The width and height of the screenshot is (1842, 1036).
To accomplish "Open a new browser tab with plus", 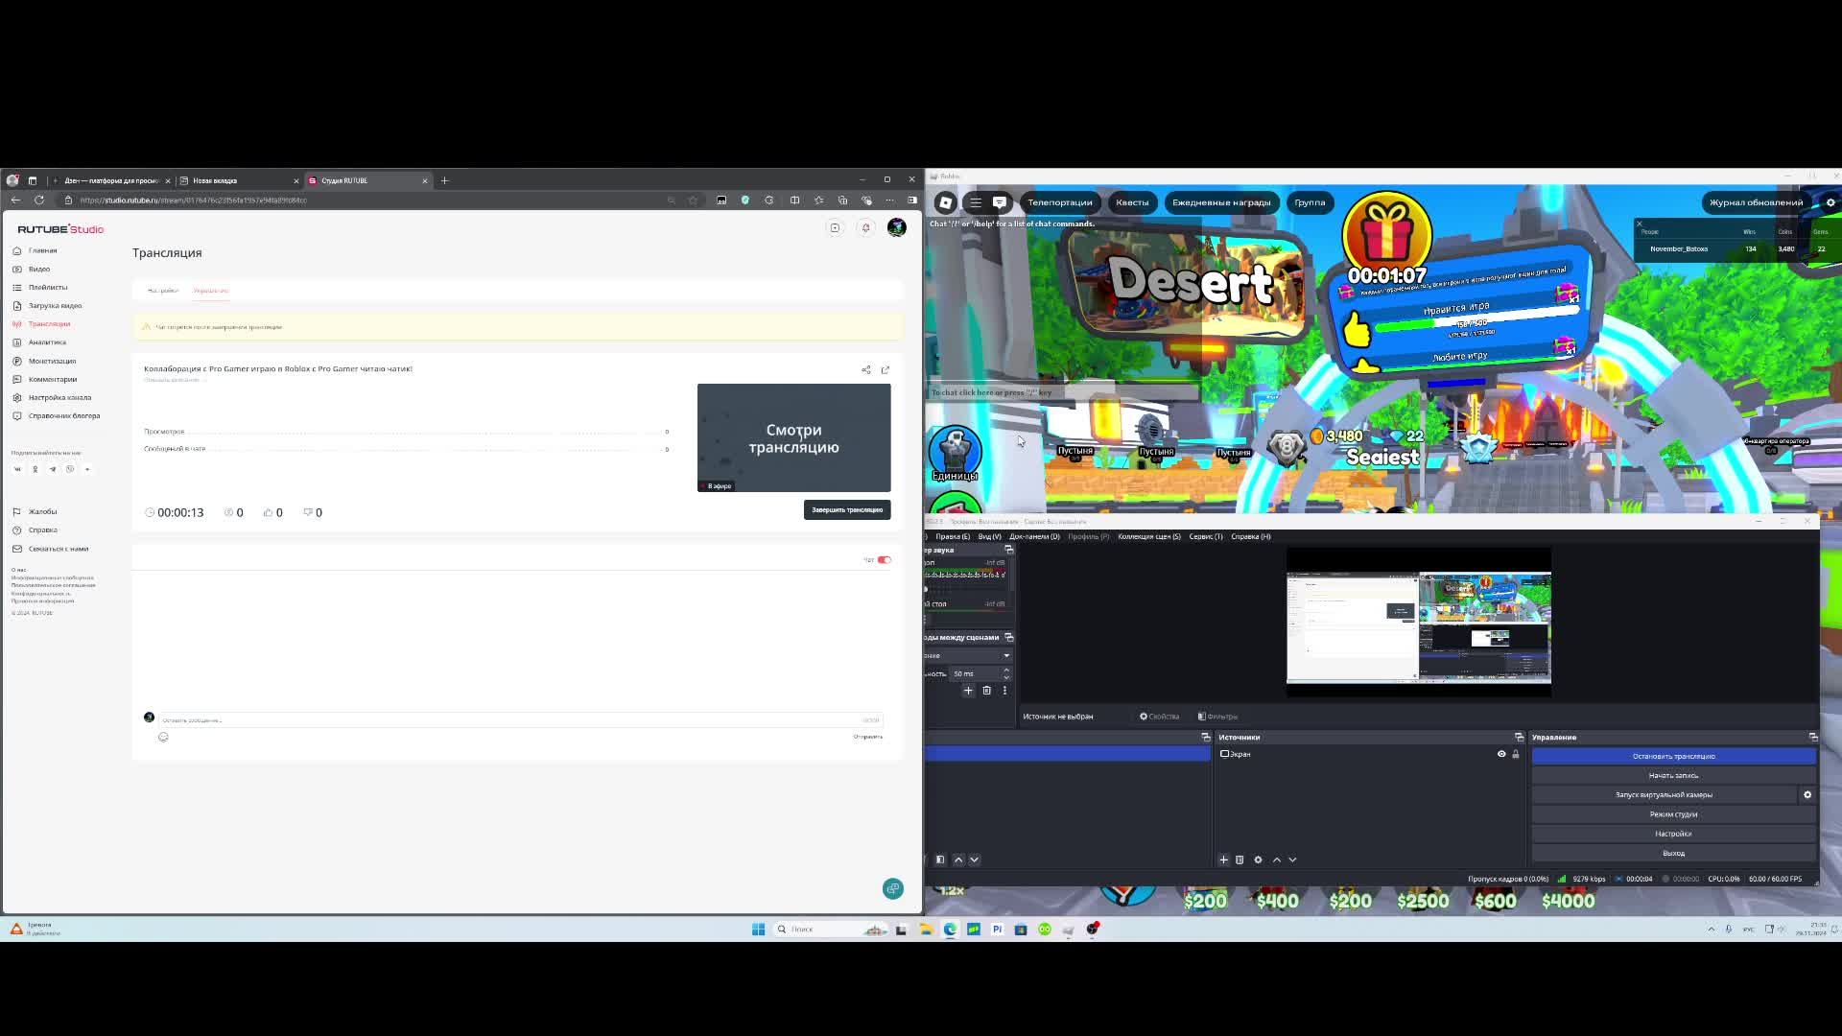I will (x=444, y=180).
